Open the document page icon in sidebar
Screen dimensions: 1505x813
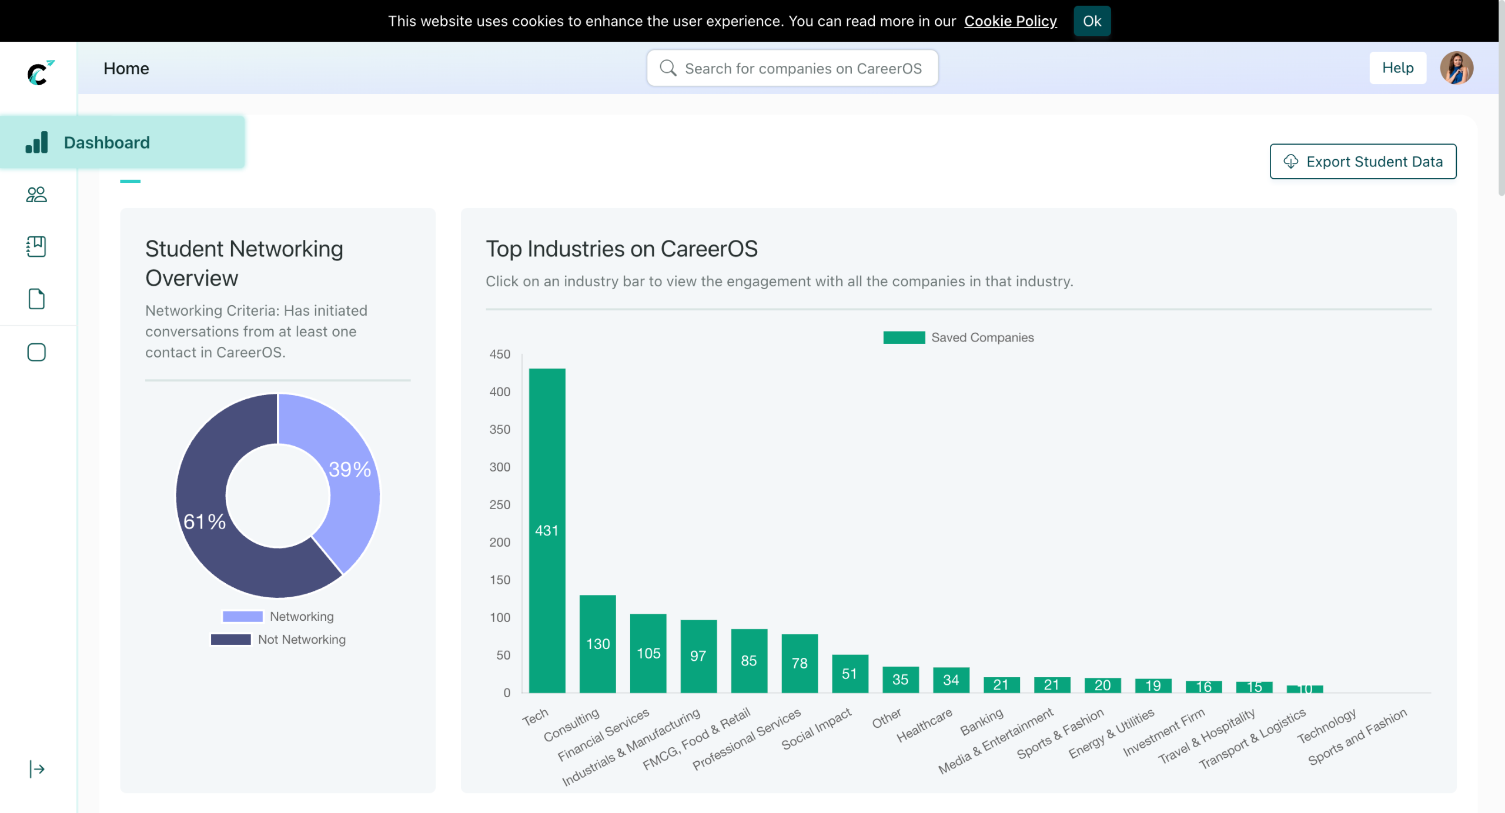36,299
